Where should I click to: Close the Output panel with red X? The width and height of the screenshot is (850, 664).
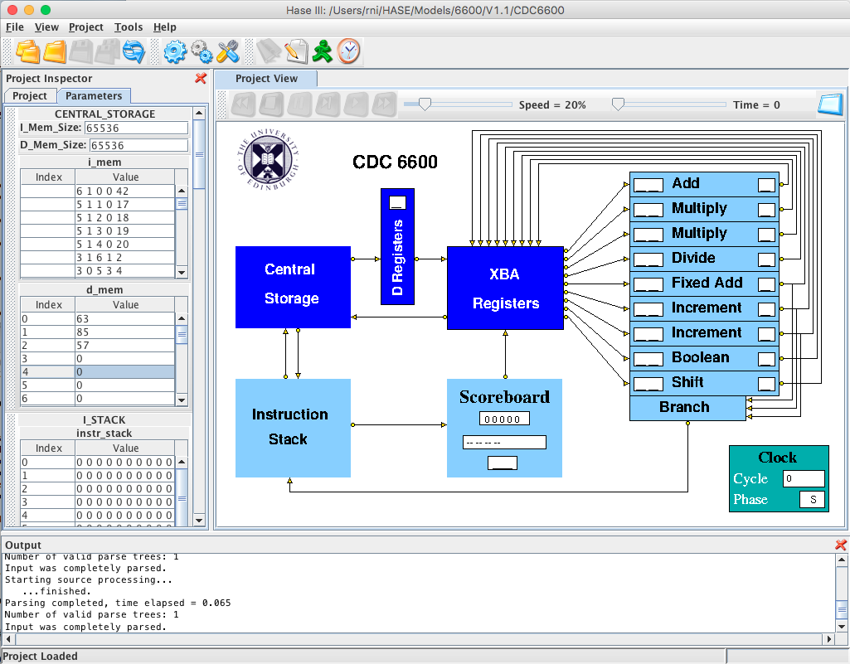(841, 545)
